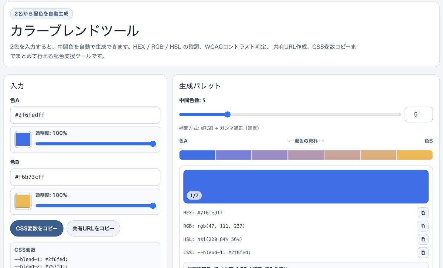Copy the HSL value hsl(220 84% 56%)
This screenshot has height=268, width=443.
tap(423, 239)
